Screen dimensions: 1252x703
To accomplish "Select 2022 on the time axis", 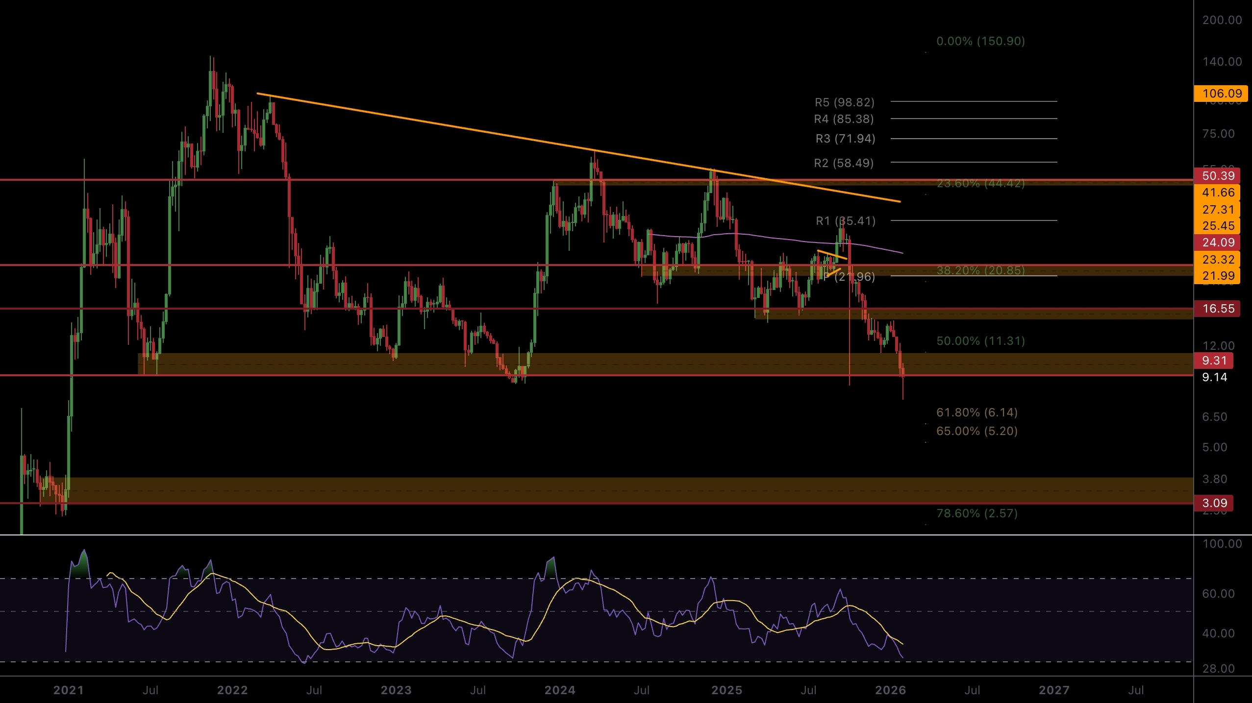I will [232, 690].
